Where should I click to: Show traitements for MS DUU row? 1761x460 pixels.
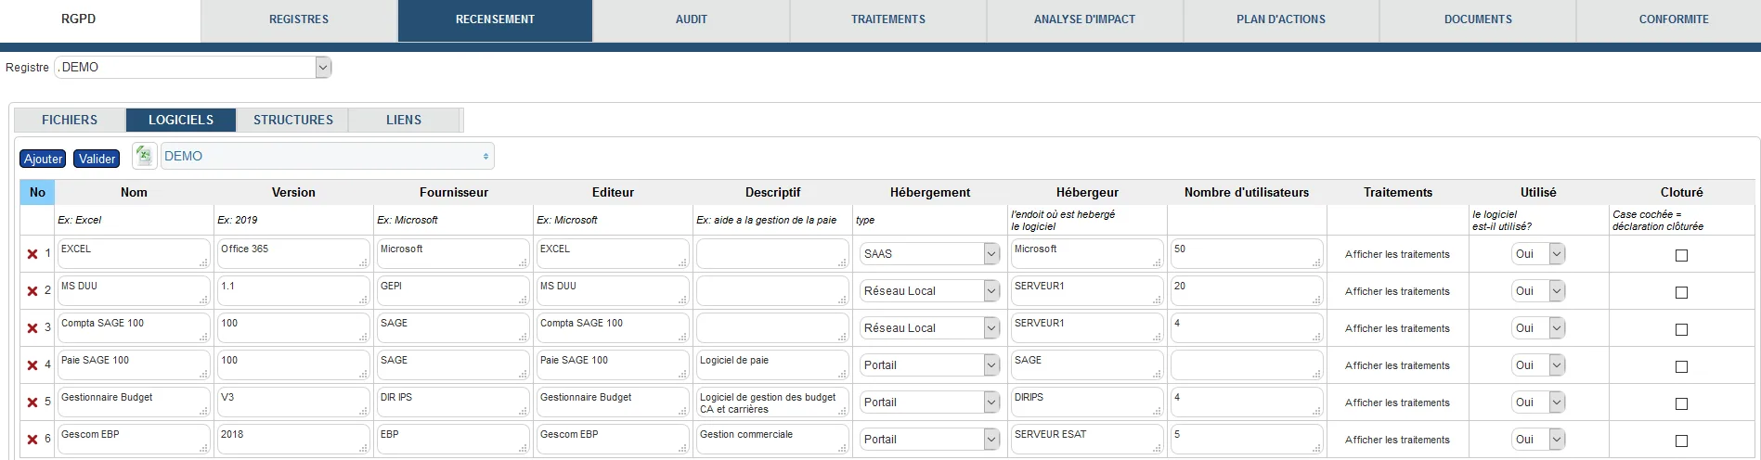[1397, 291]
